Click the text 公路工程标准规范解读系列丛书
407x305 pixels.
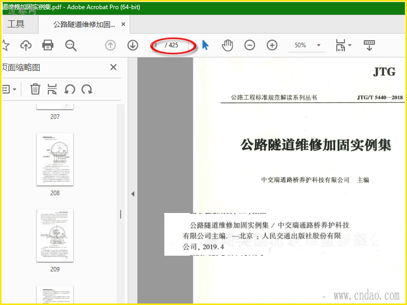click(x=274, y=98)
